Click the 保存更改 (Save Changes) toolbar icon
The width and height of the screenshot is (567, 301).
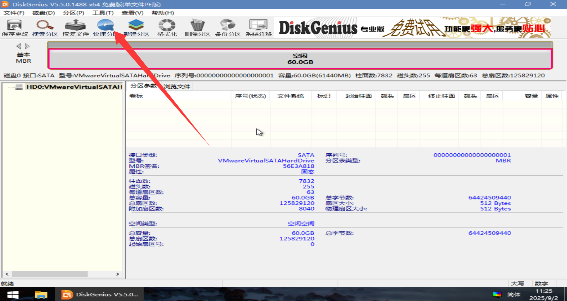(15, 28)
